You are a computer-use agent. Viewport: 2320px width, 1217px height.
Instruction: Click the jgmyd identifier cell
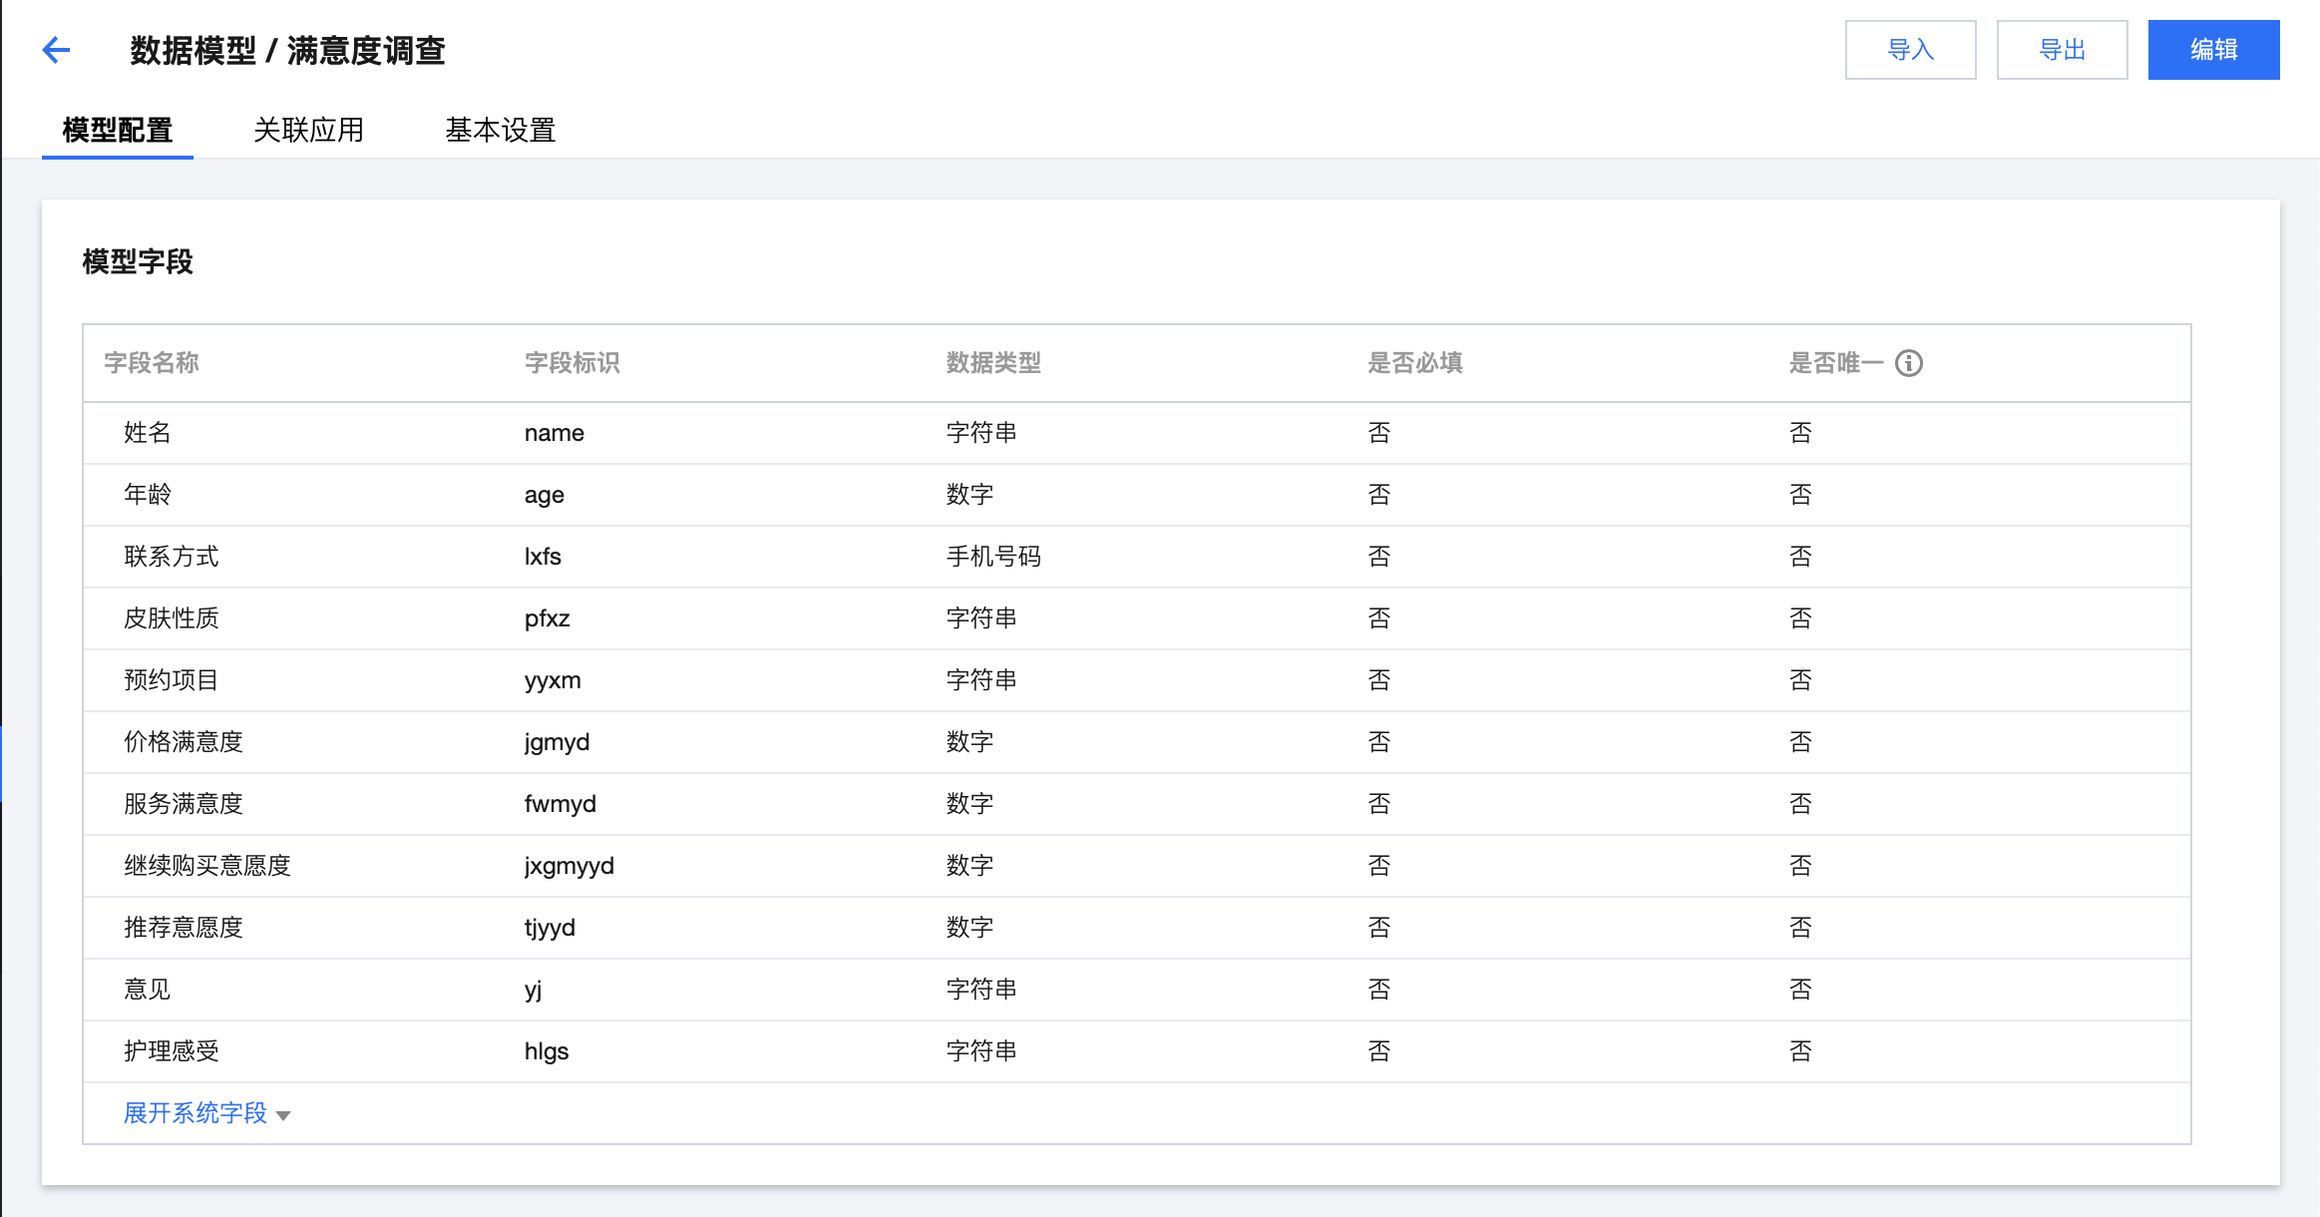[x=557, y=742]
